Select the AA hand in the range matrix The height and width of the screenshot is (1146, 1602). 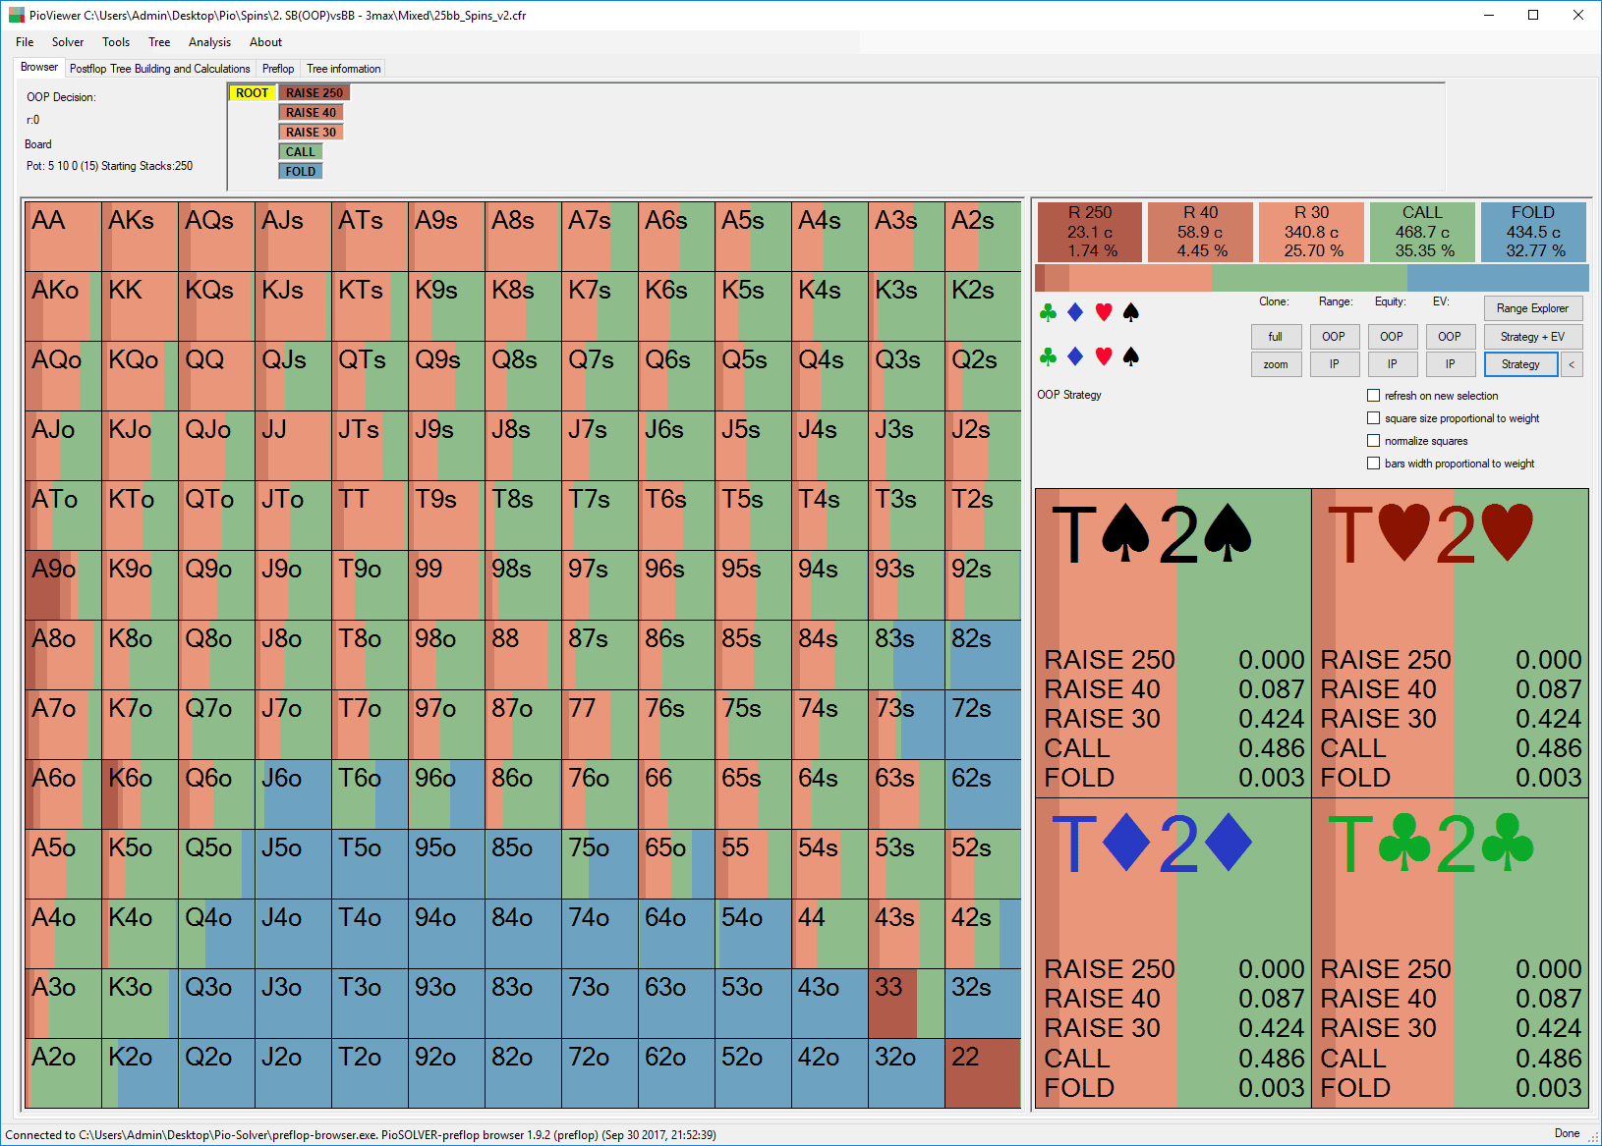(61, 236)
